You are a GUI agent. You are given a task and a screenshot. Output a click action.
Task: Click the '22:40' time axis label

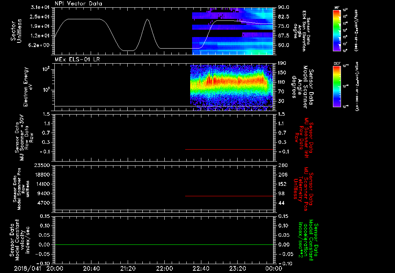coord(201,268)
